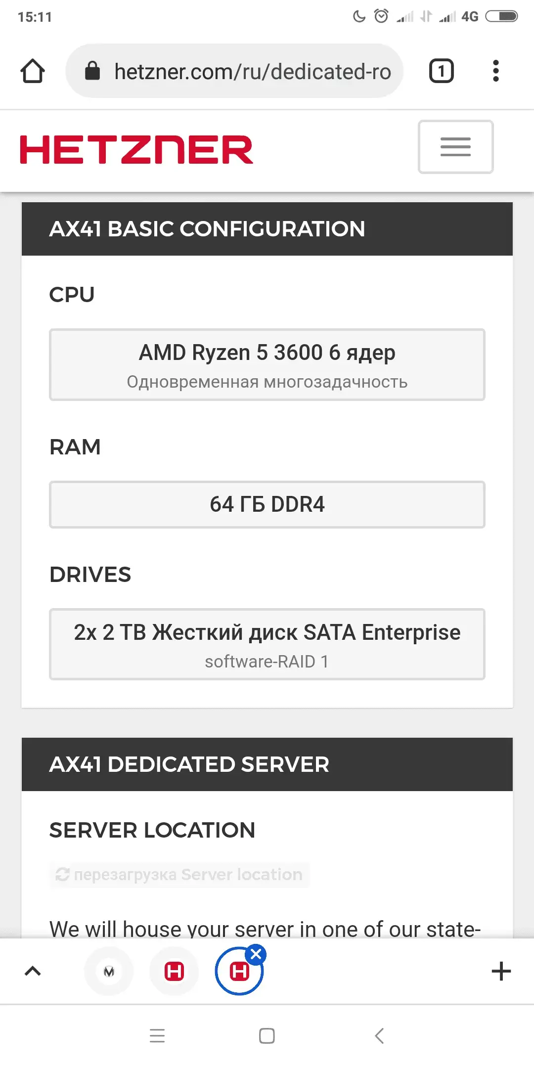Tap the Android recent apps menu button
The width and height of the screenshot is (534, 1068).
point(157,1035)
